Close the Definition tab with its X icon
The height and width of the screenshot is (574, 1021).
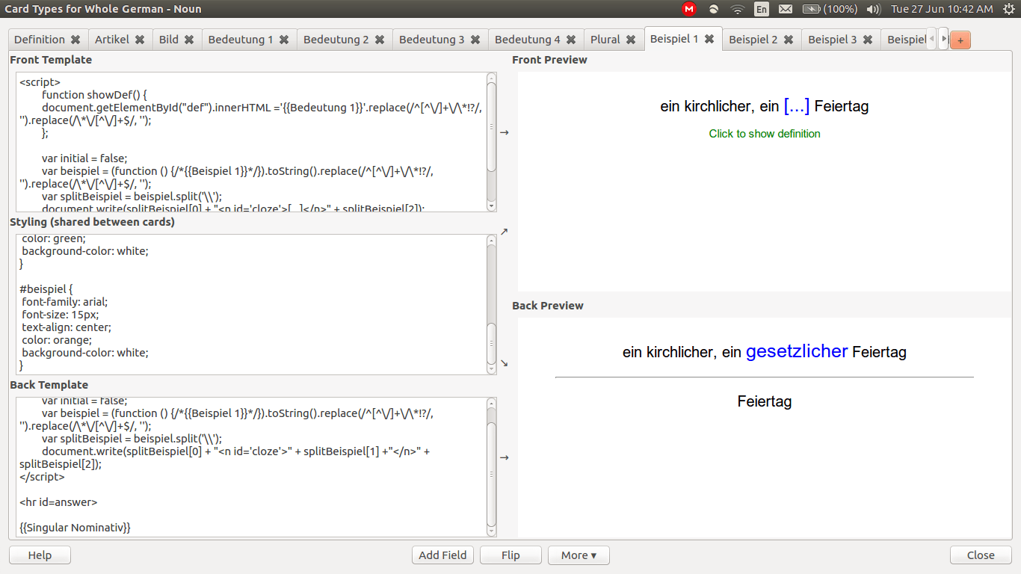(x=75, y=40)
